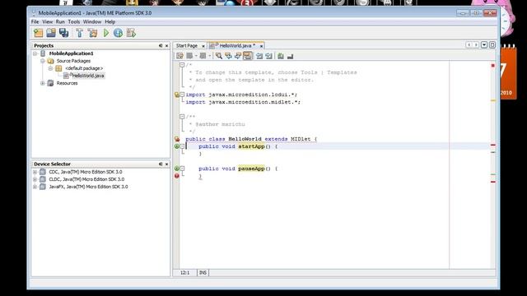Image resolution: width=527 pixels, height=296 pixels.
Task: Collapse the top comment code fold
Action: (x=182, y=65)
